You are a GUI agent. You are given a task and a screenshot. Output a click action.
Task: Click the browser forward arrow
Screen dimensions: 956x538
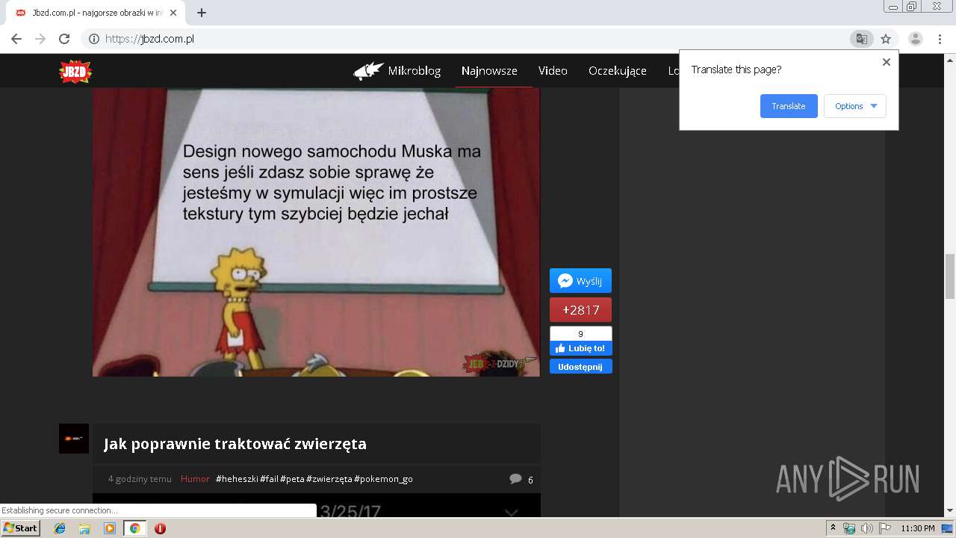(x=40, y=39)
